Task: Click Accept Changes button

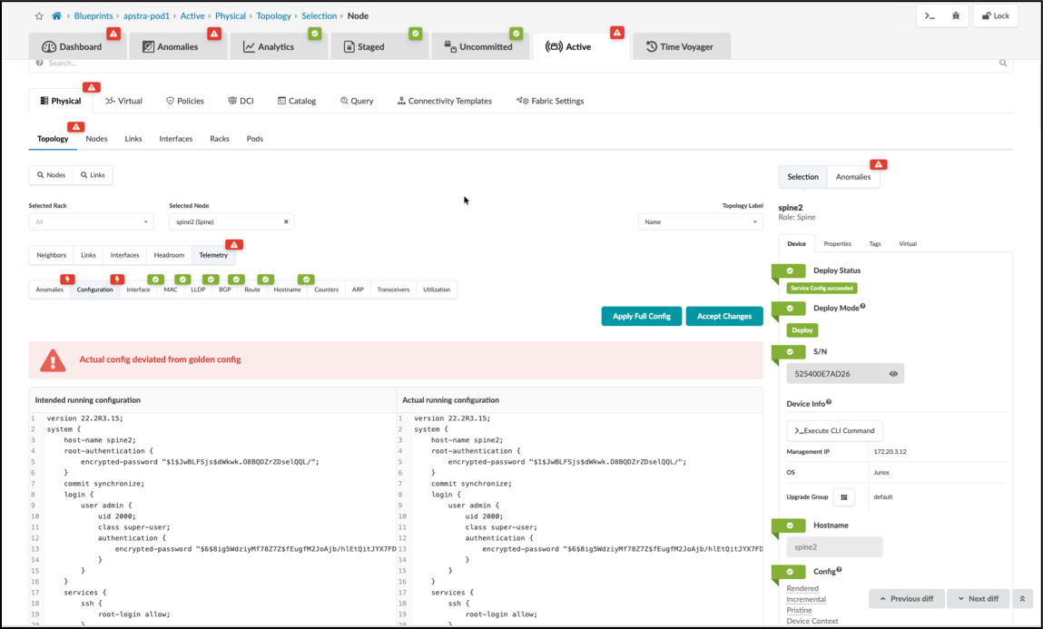Action: click(x=724, y=317)
